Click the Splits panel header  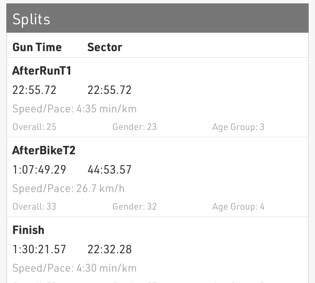tap(157, 18)
